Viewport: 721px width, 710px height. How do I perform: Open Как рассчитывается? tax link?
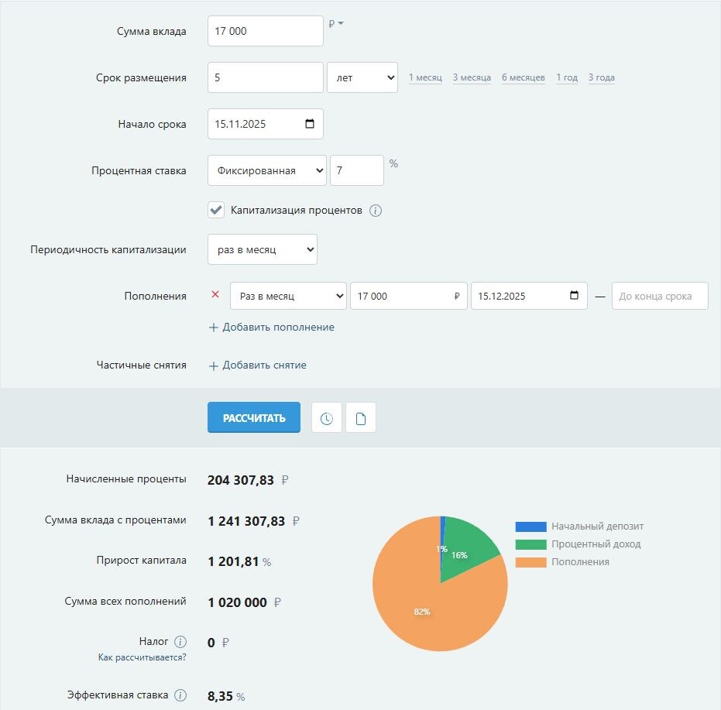click(142, 657)
